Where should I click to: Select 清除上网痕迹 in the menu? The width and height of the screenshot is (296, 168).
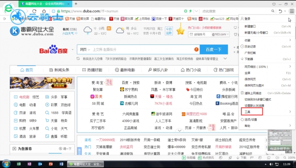267,93
